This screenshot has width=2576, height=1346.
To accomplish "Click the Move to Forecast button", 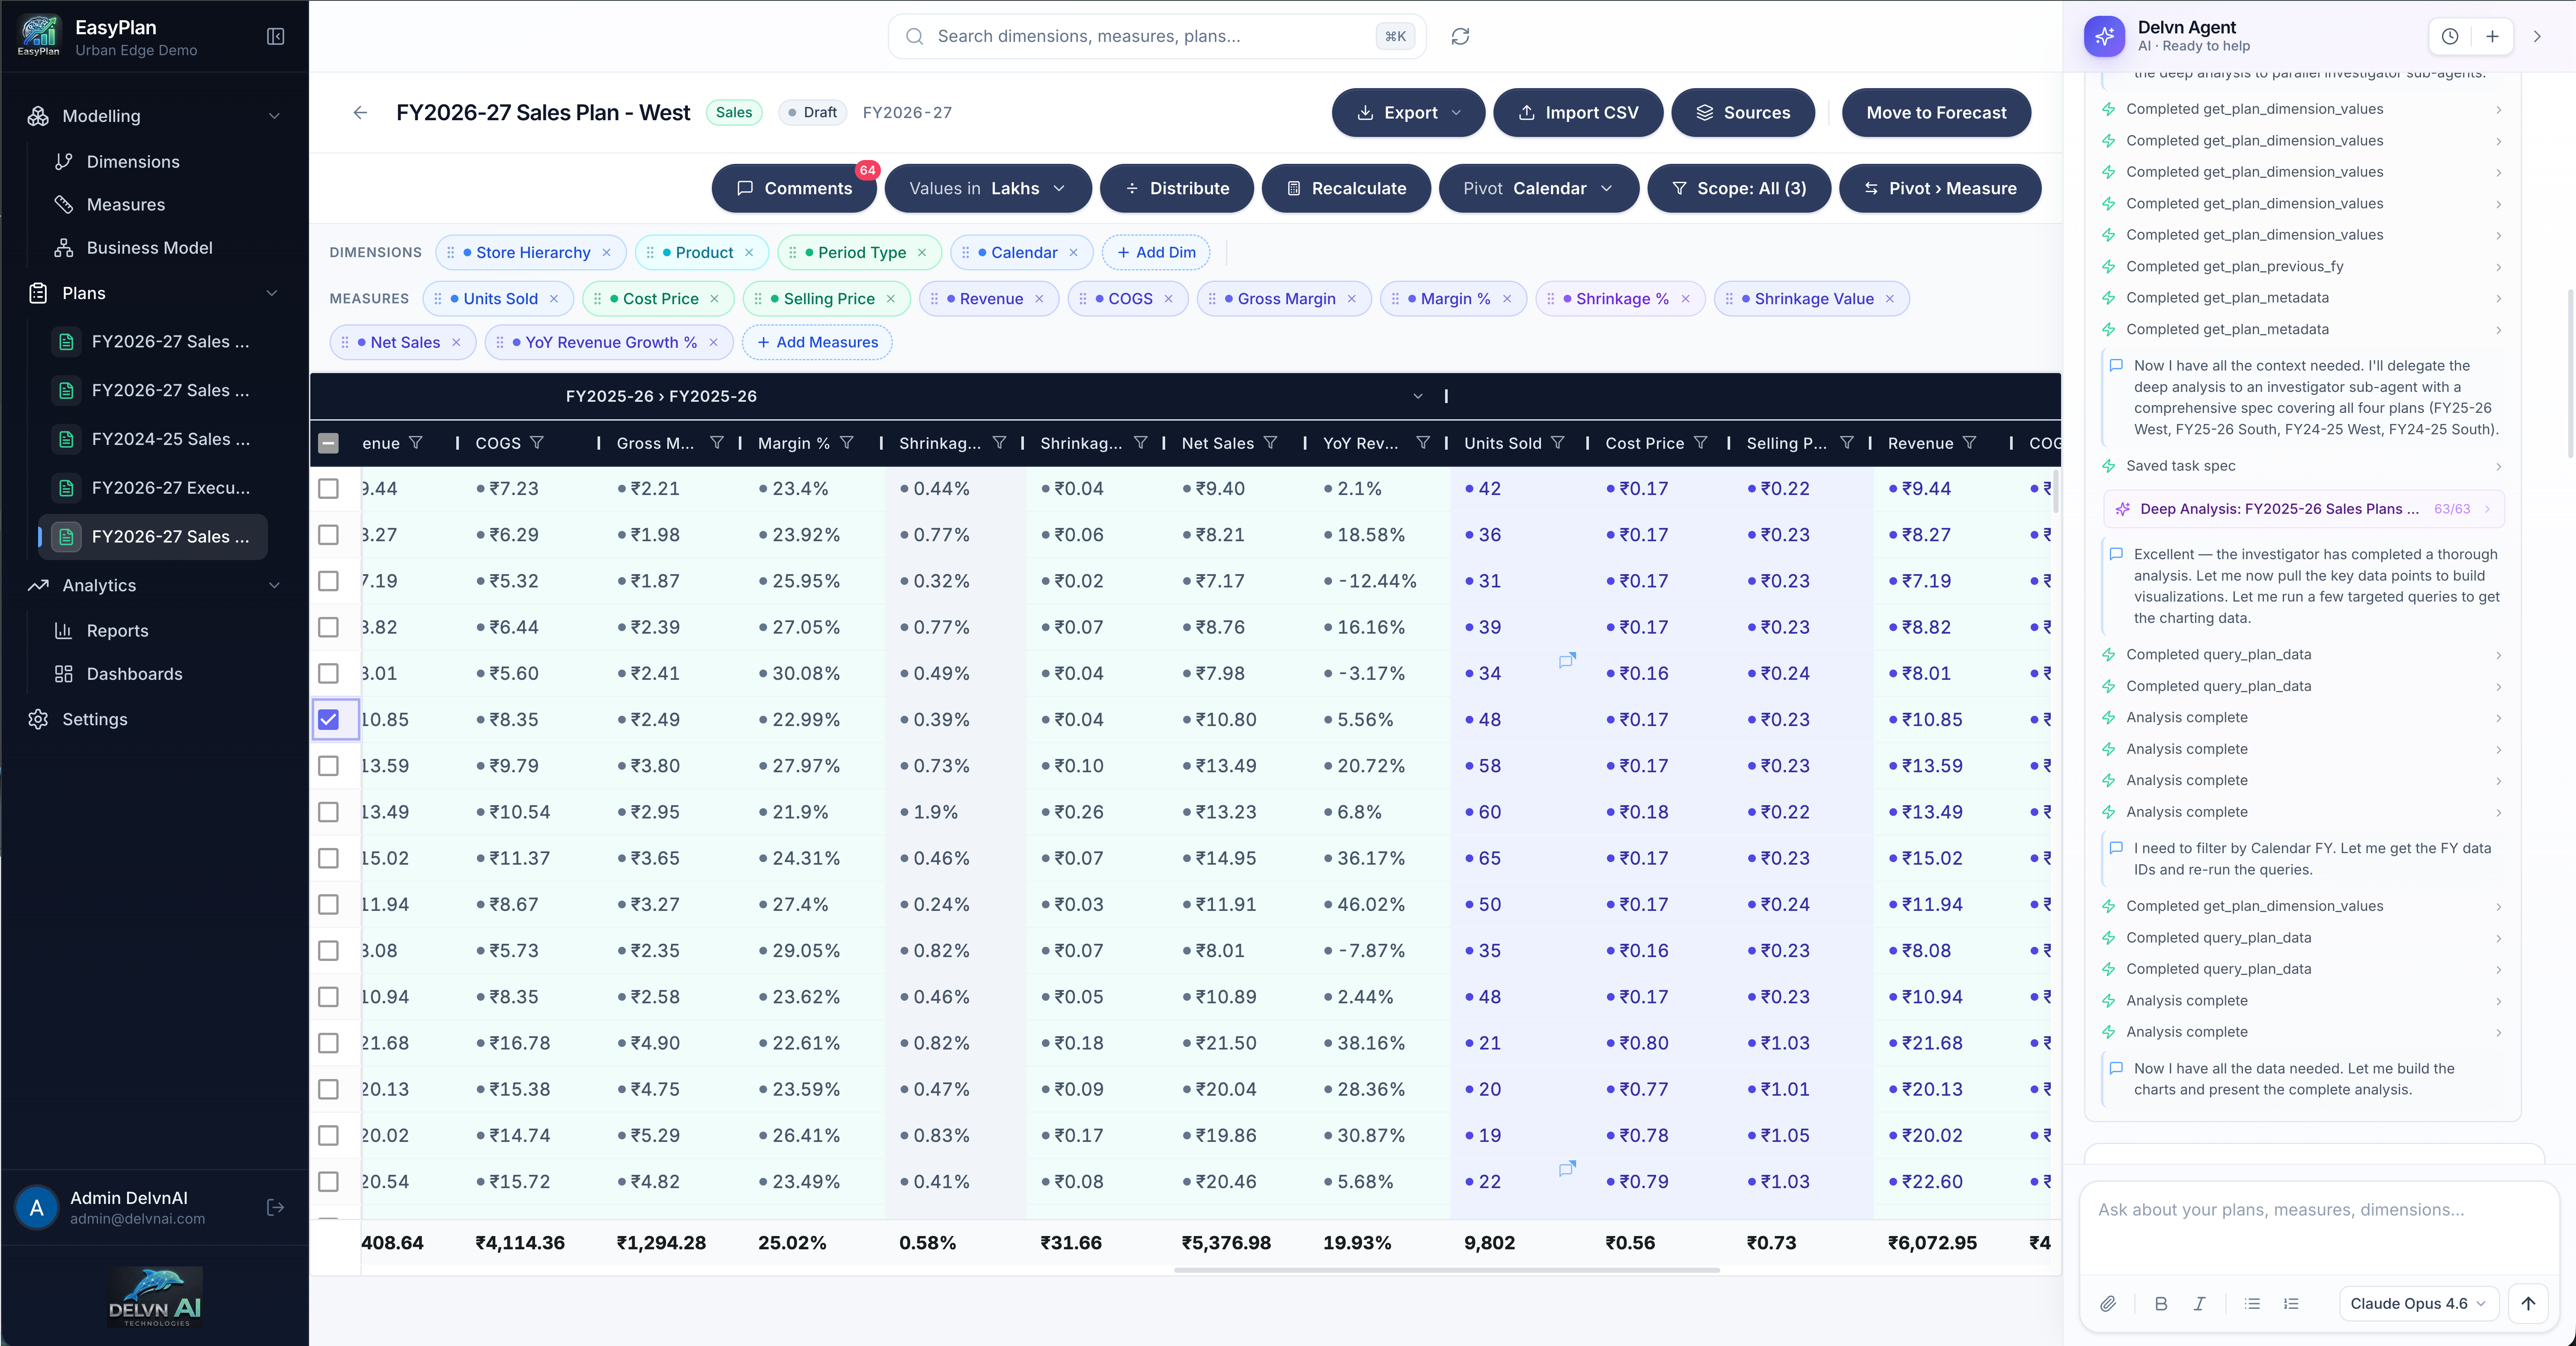I will click(1935, 113).
